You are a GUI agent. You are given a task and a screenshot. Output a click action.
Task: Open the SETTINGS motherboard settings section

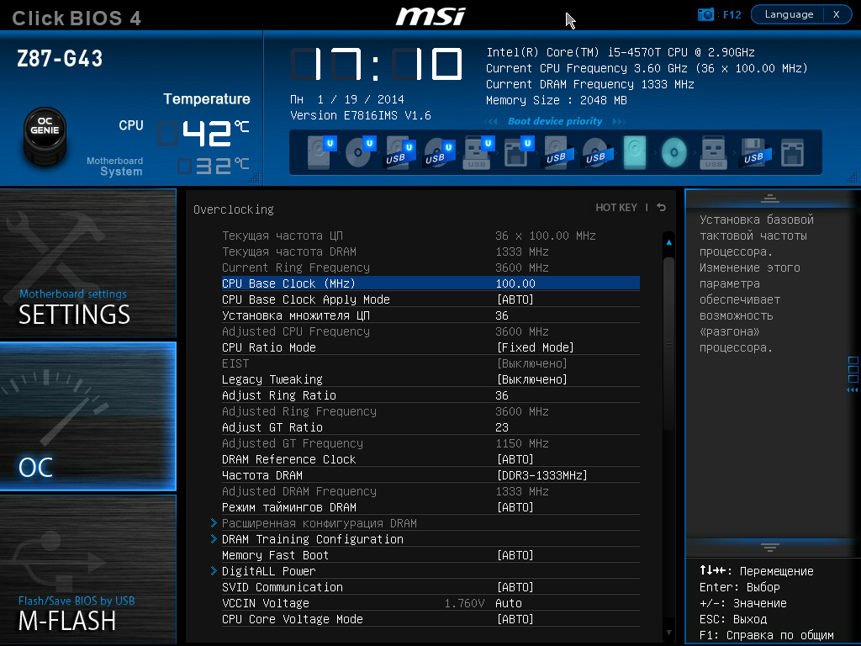[87, 263]
